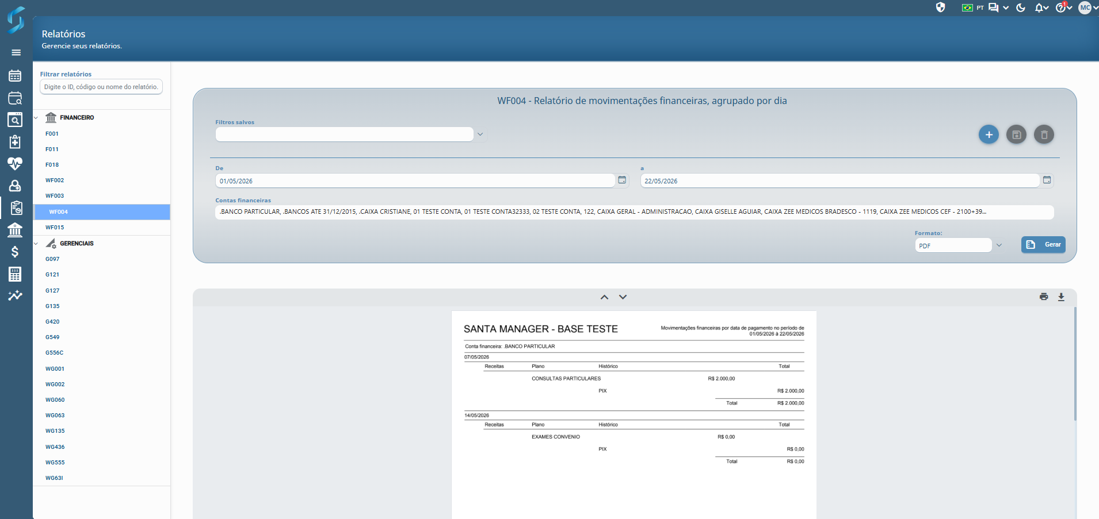Viewport: 1099px width, 519px height.
Task: Open the calculator icon in the sidebar
Action: tap(15, 274)
